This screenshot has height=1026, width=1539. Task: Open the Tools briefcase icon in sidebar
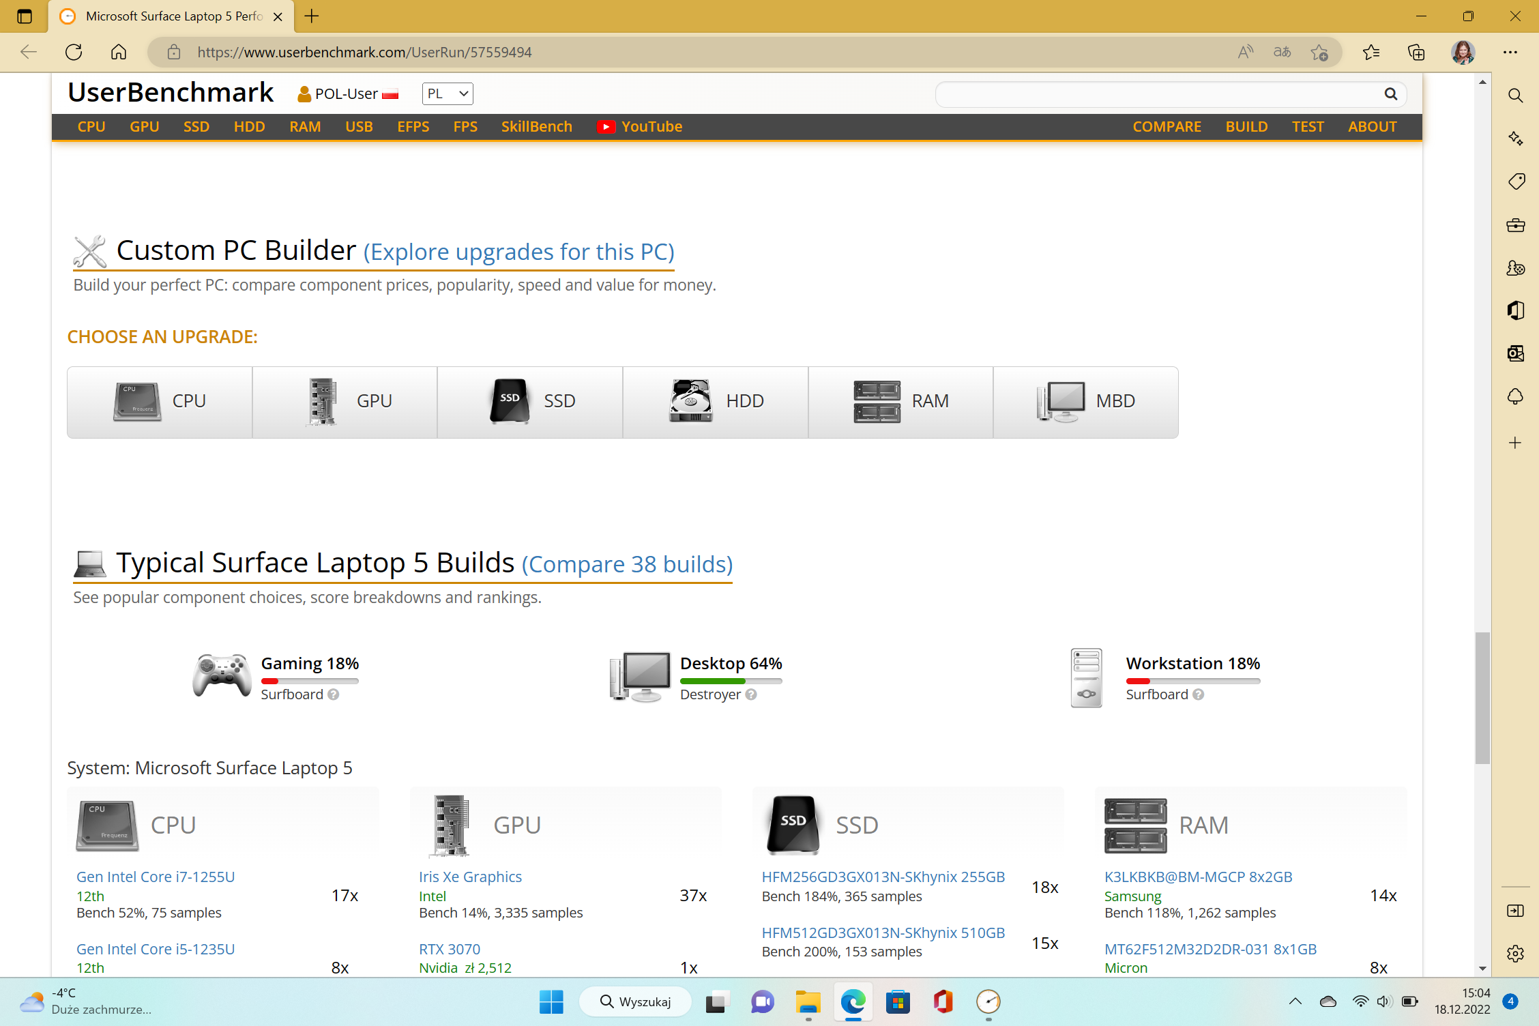pyautogui.click(x=1515, y=225)
